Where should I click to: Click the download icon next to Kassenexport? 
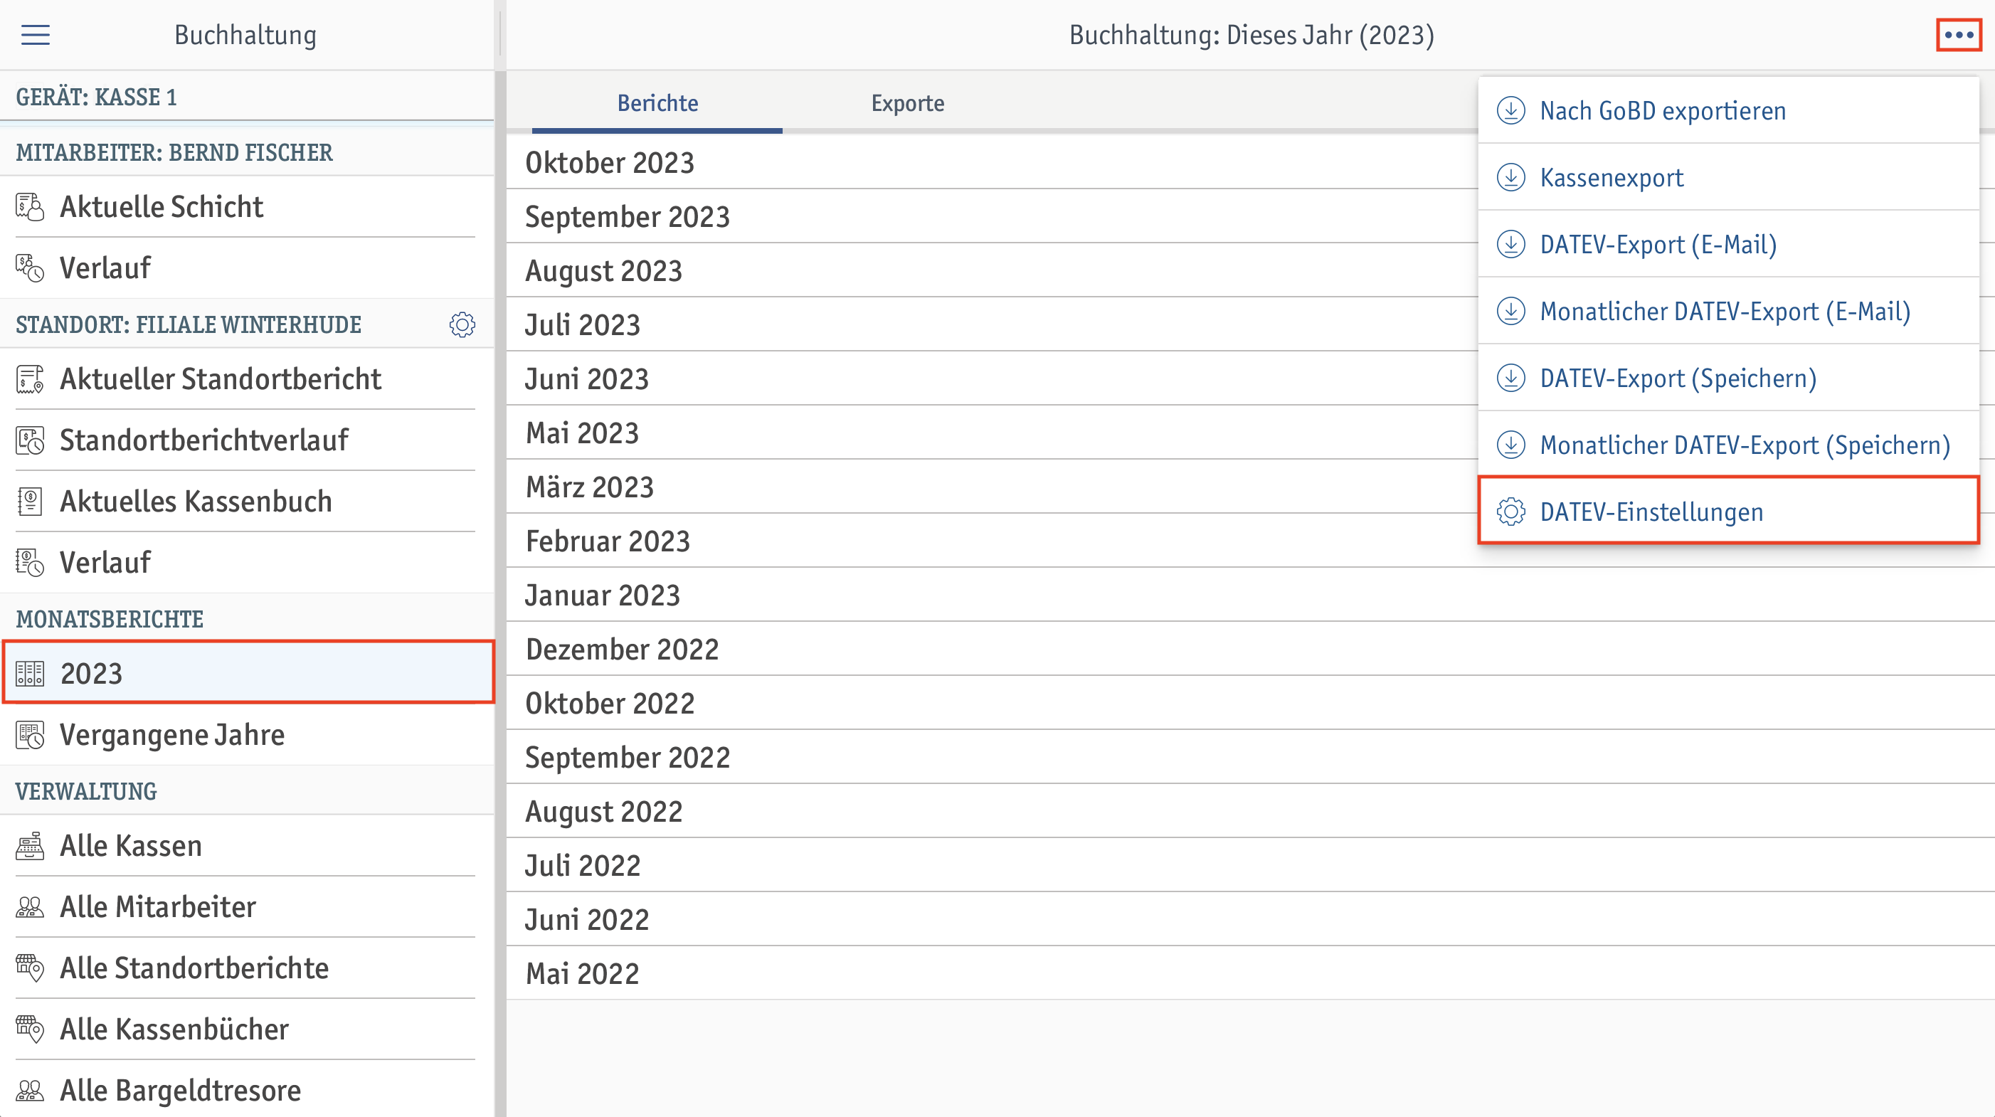[1511, 177]
